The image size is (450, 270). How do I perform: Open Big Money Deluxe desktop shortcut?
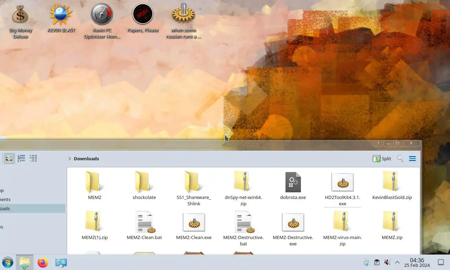pos(20,21)
